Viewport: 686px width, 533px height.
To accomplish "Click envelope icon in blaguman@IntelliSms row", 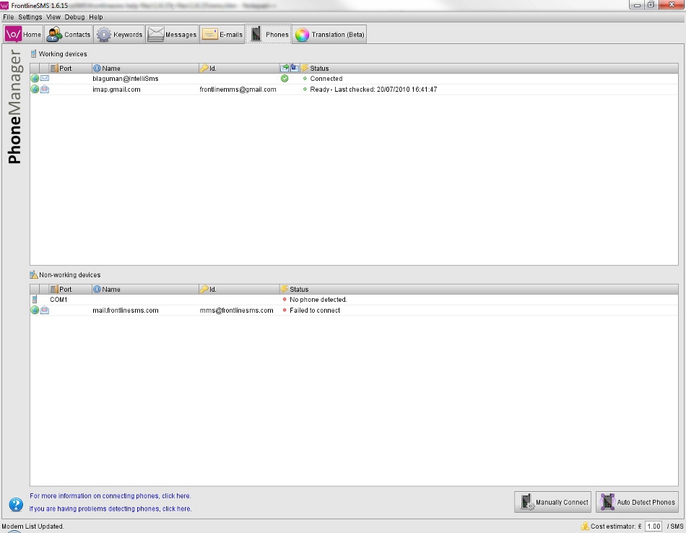I will point(45,78).
